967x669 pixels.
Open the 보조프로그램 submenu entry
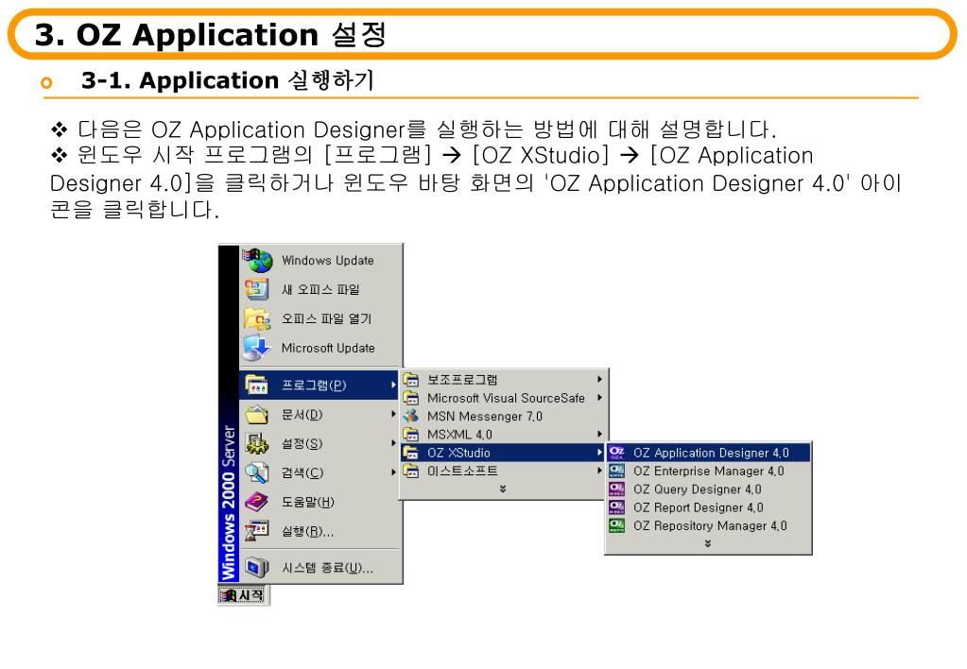pyautogui.click(x=503, y=380)
